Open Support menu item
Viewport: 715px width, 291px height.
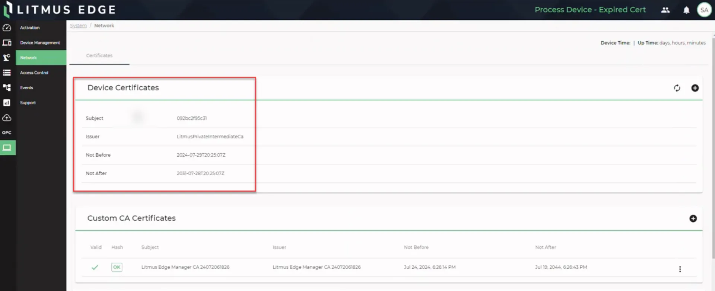[28, 103]
